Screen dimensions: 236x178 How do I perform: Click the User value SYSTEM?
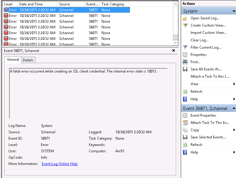click(x=47, y=151)
